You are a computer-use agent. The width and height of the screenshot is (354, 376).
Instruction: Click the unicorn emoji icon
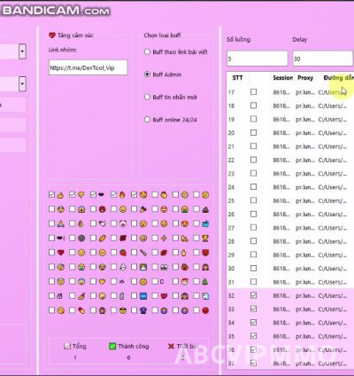(205, 296)
